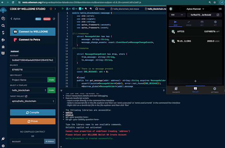The image size is (225, 148).
Task: Focus the account address input
Action: 27,141
